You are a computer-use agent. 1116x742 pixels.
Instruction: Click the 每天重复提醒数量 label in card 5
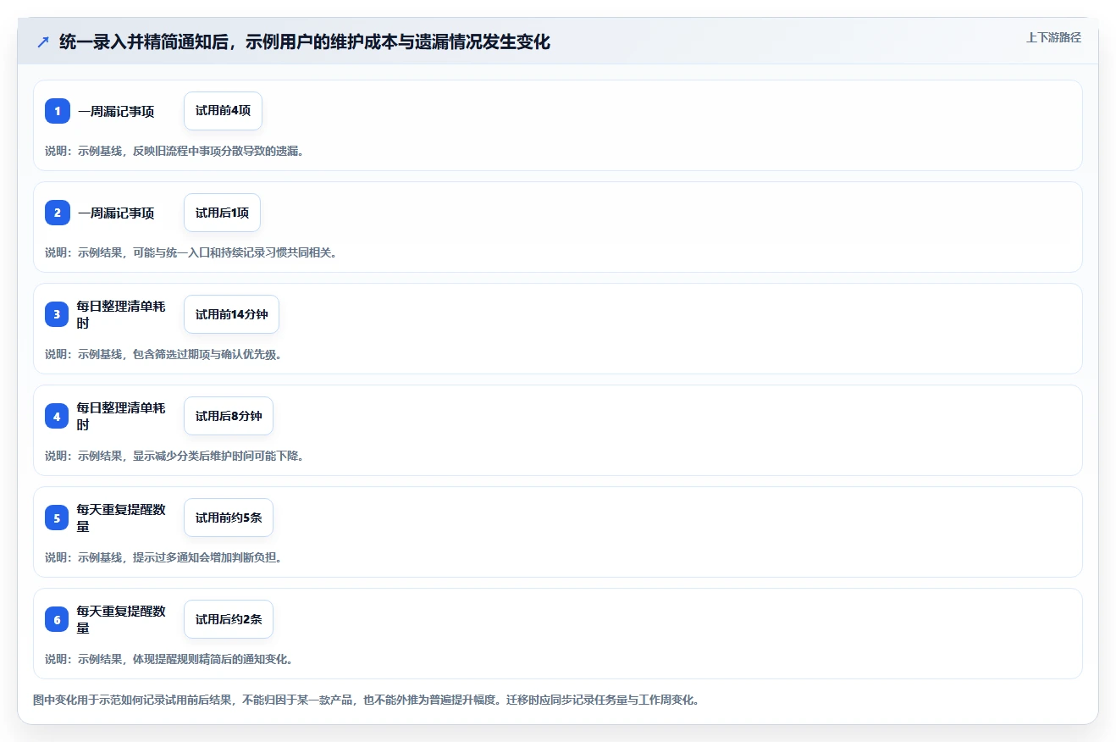[121, 518]
